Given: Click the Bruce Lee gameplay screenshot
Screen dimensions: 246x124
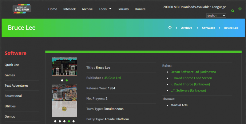Looking at the screenshot, I should tap(64, 66).
